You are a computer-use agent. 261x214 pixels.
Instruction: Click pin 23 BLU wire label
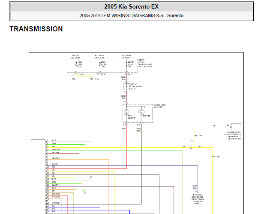[54, 206]
